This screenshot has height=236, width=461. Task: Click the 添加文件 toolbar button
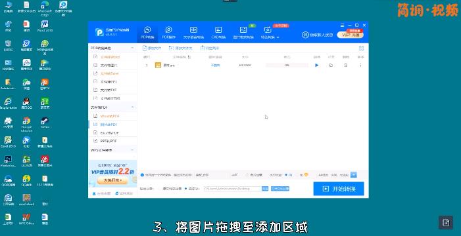152,48
